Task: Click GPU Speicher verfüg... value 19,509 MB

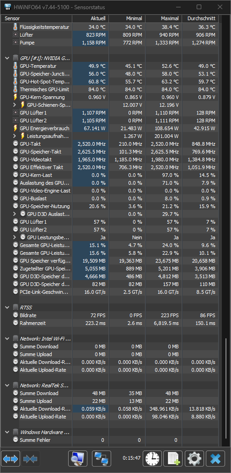Action: pos(94,261)
